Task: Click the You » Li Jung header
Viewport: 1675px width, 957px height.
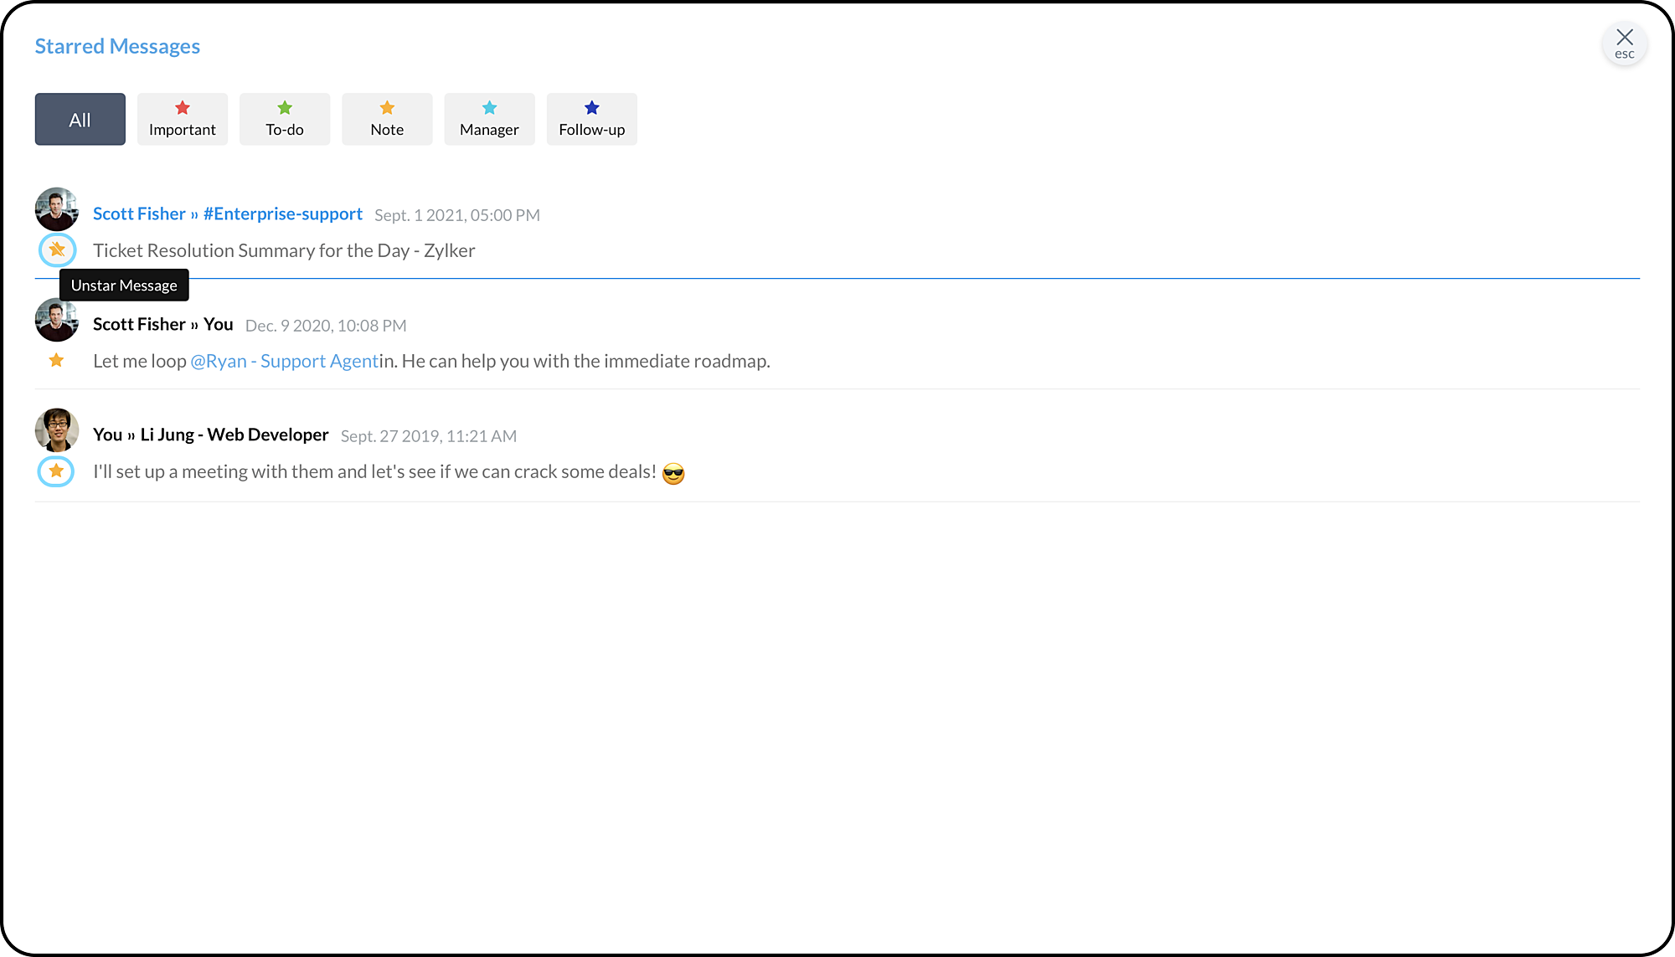Action: coord(210,435)
